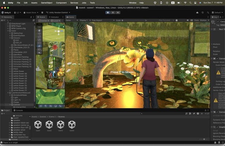This screenshot has width=225, height=146.
Task: Switch to the Console tab
Action: click(19, 111)
